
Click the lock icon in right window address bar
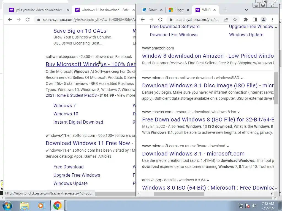click(171, 20)
